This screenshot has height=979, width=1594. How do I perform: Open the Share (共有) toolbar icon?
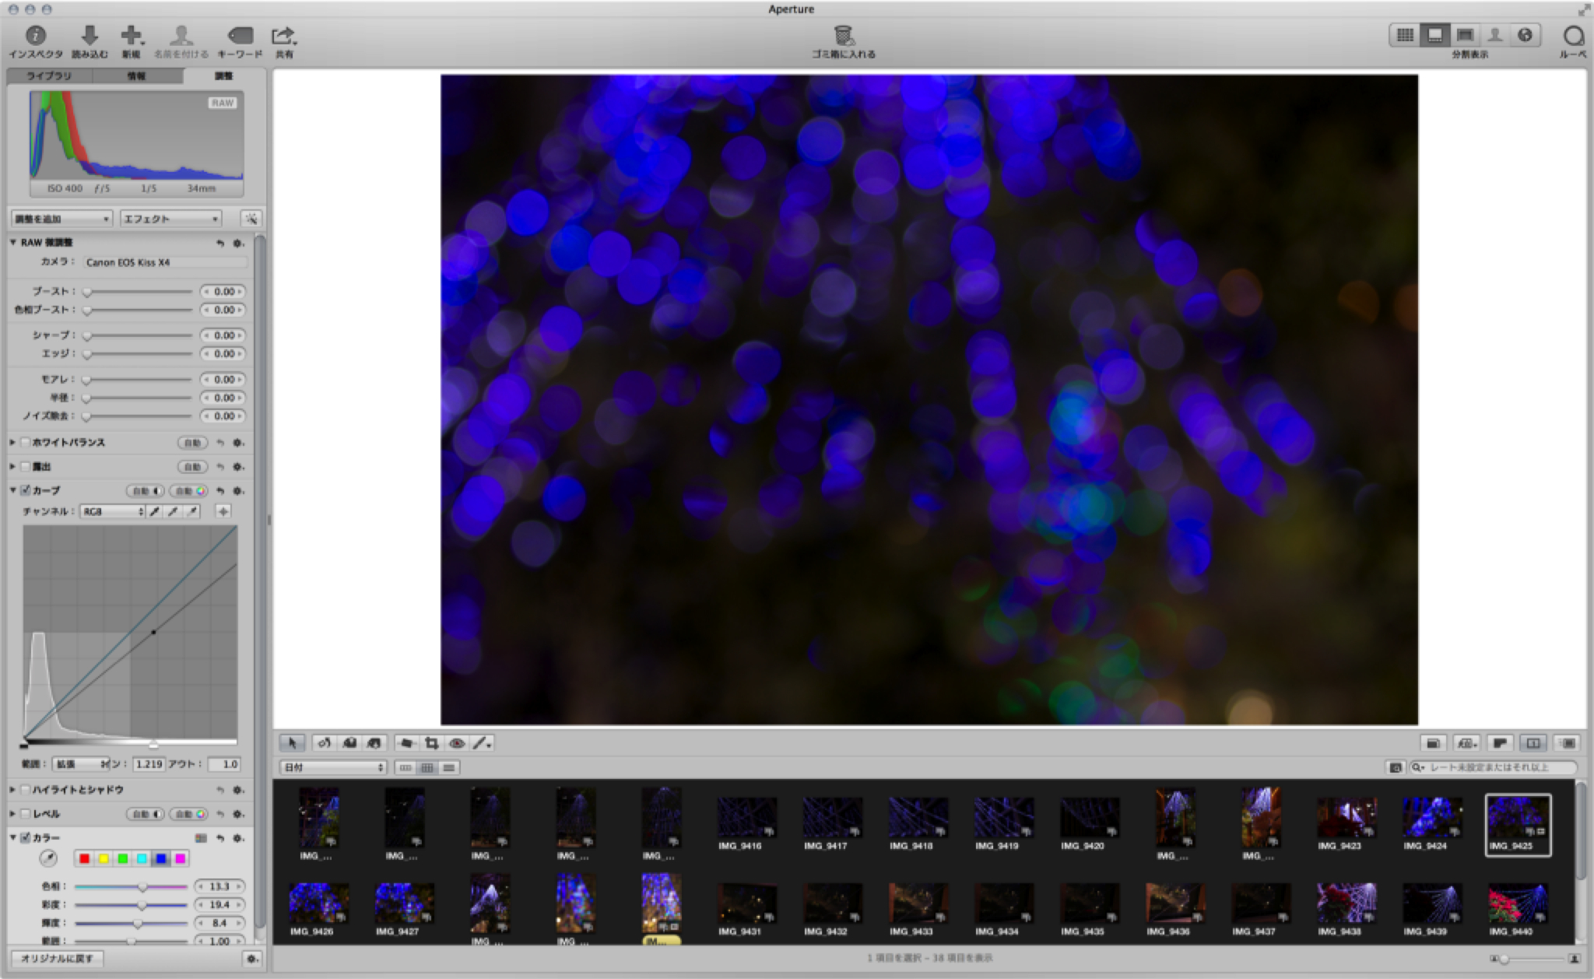[x=283, y=36]
